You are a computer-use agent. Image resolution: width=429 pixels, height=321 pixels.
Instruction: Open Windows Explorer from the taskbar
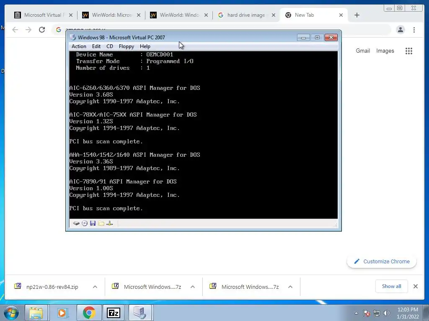36,313
